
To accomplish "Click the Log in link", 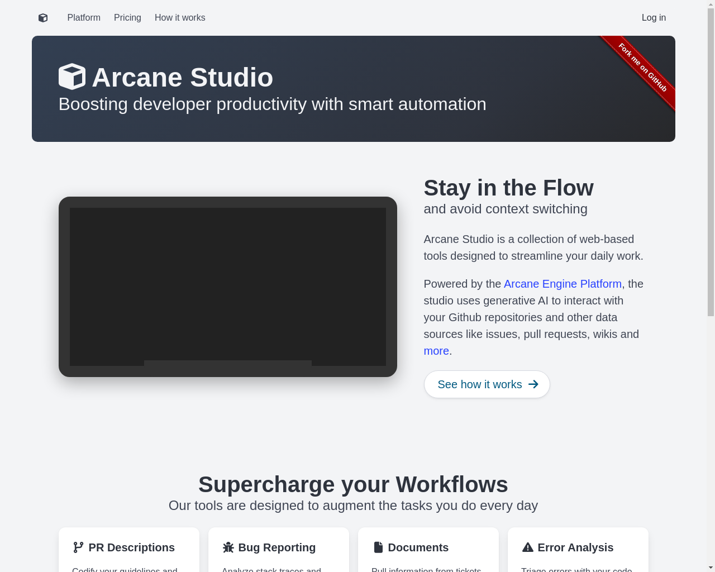I will tap(654, 18).
